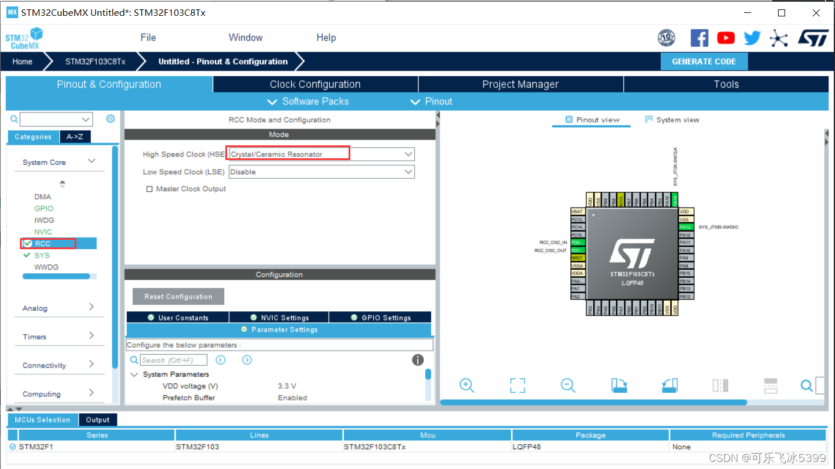
Task: Select the NRST pin on the chip
Action: (577, 258)
